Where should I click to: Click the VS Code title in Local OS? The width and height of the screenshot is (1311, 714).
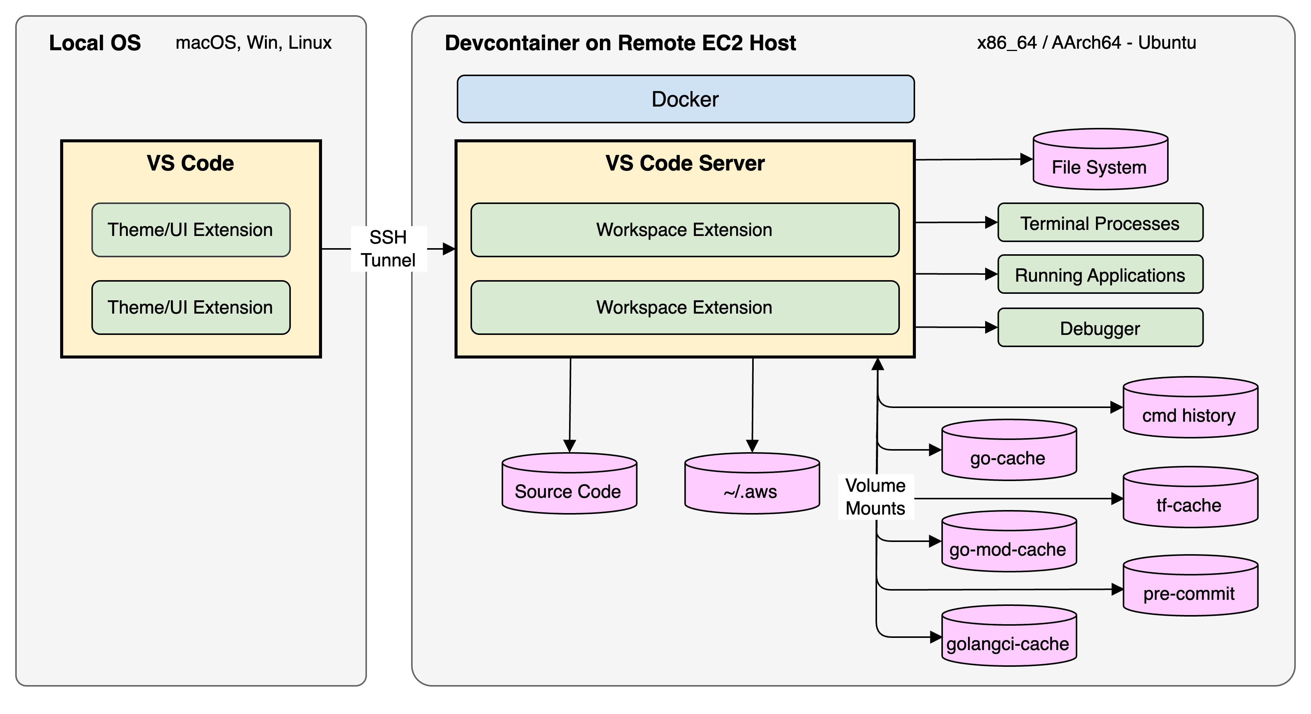click(x=190, y=163)
